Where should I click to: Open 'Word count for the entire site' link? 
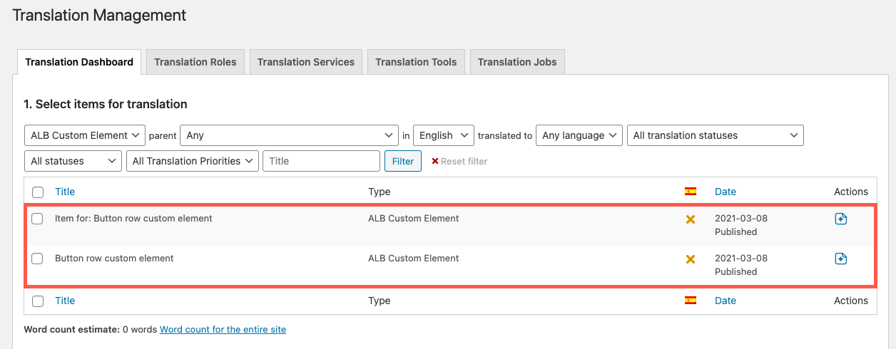[223, 330]
